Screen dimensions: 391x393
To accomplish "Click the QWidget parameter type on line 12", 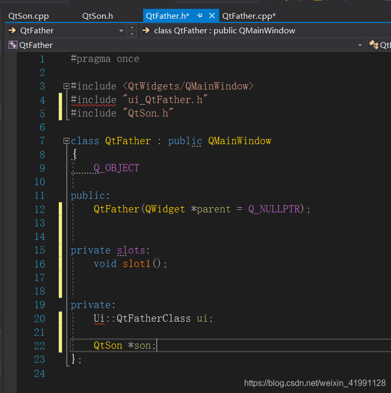I will pos(165,209).
